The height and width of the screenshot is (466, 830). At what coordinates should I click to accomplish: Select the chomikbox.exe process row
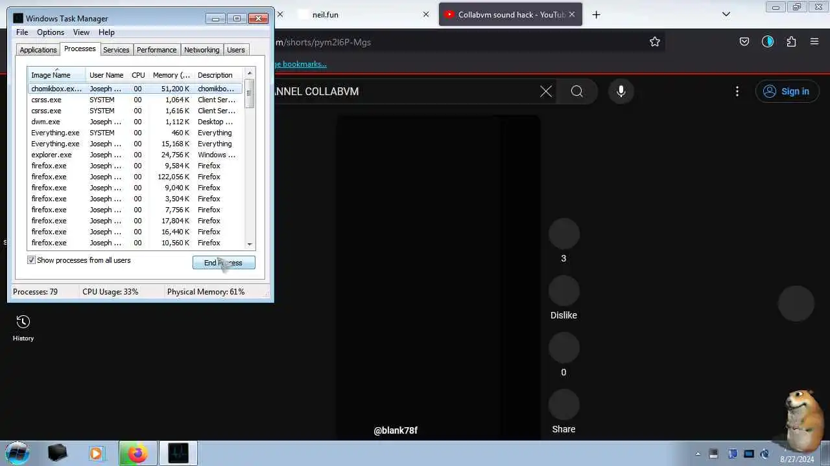tap(135, 89)
